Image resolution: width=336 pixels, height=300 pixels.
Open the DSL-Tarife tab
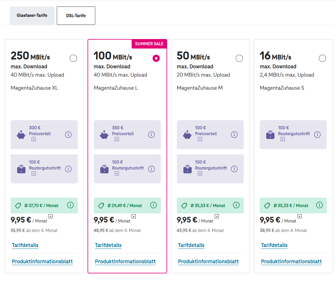76,16
